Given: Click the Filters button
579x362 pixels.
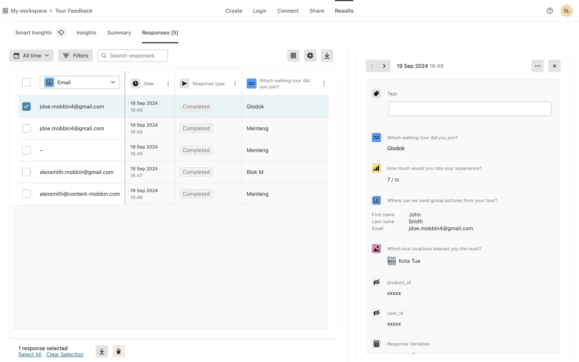Looking at the screenshot, I should click(75, 56).
